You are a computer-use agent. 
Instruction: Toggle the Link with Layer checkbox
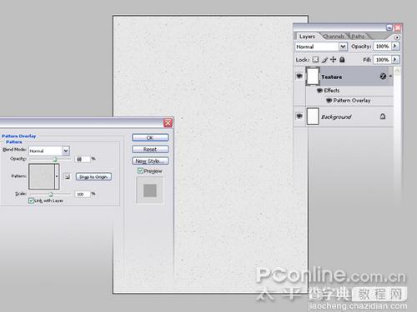pyautogui.click(x=32, y=201)
